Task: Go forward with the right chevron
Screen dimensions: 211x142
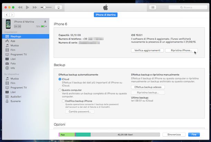Action: (x=12, y=15)
